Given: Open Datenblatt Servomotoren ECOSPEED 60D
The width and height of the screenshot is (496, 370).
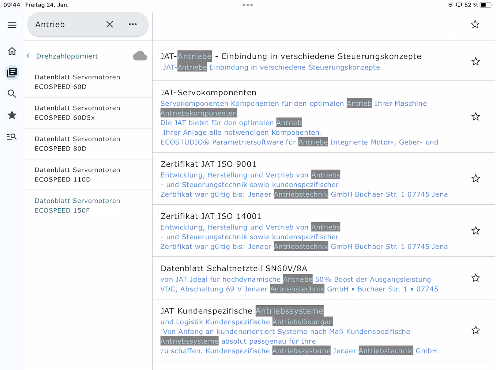Looking at the screenshot, I should pos(88,82).
